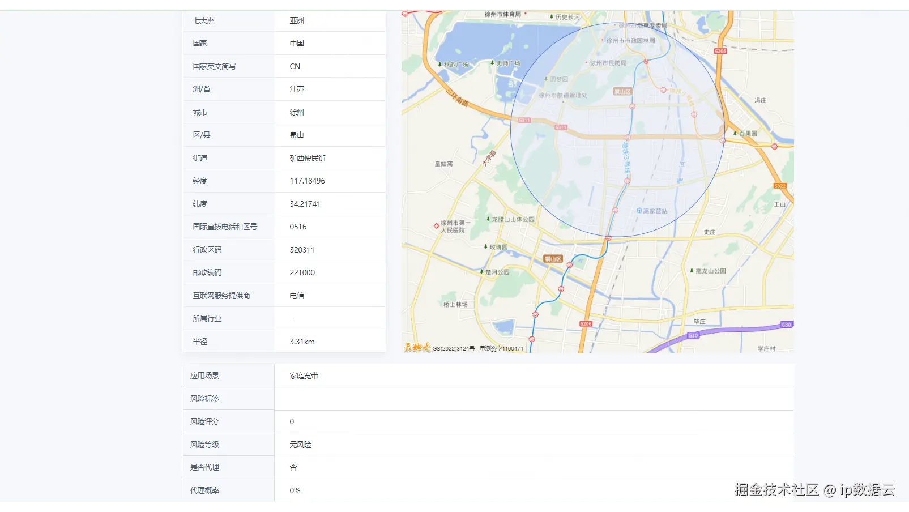This screenshot has width=909, height=512.
Task: Select the 天骄广场 marker on the map
Action: click(492, 63)
